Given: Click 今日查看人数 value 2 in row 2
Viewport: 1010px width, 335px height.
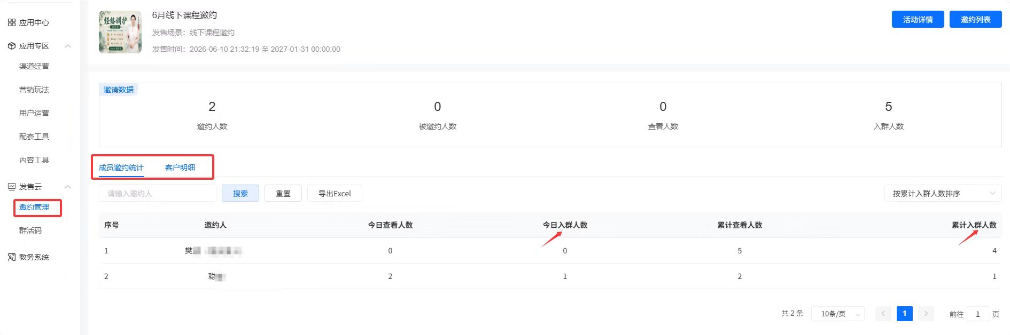Looking at the screenshot, I should [390, 276].
